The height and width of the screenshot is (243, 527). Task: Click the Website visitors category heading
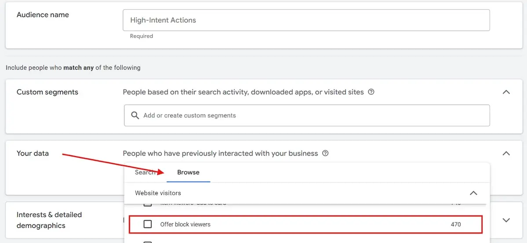tap(158, 193)
